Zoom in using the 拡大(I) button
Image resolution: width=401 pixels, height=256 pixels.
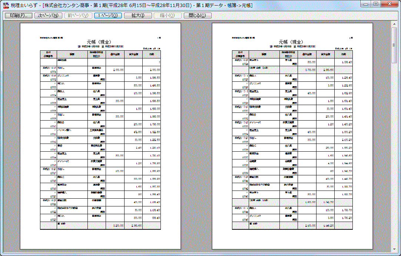click(138, 16)
